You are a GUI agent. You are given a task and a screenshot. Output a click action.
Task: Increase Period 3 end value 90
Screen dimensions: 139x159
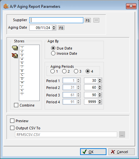tap(100, 94)
